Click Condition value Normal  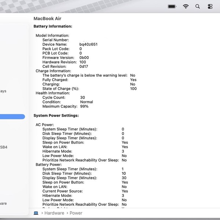87,102
